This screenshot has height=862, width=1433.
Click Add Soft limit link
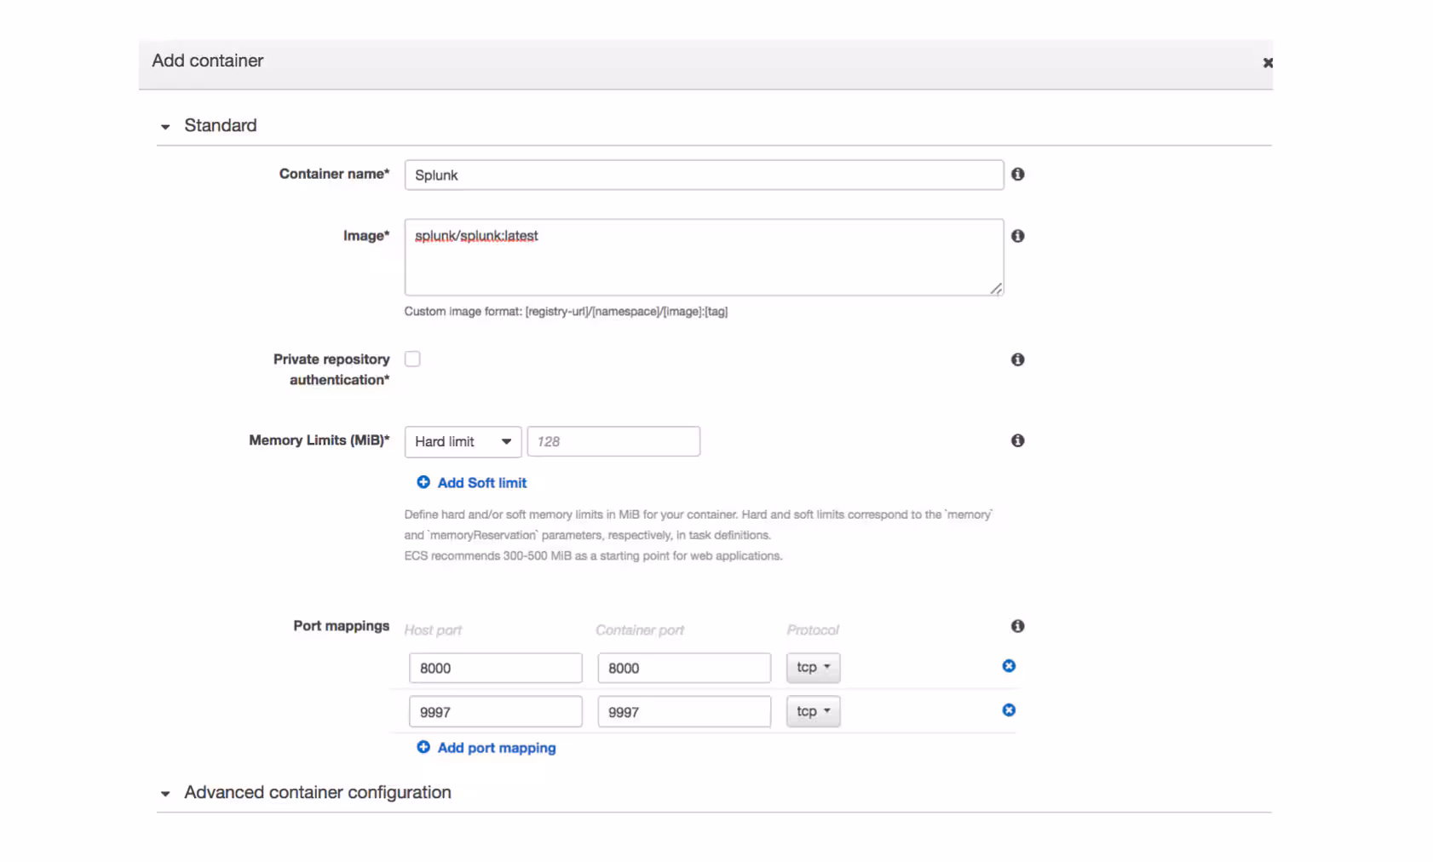(481, 483)
